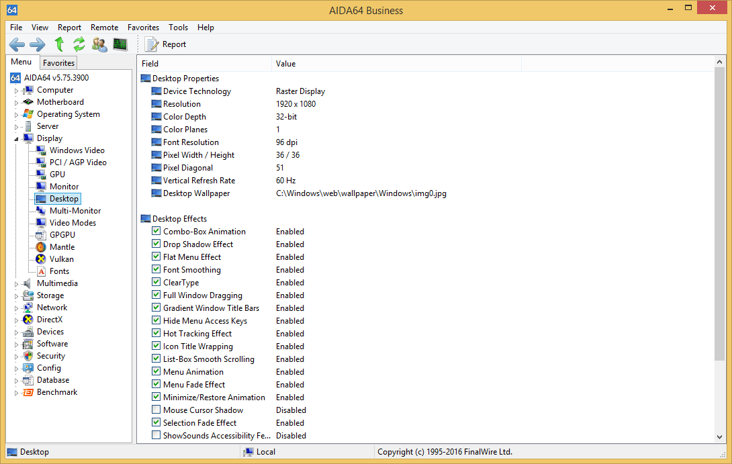Open user management with the two people icon
Viewport: 732px width, 464px height.
[99, 44]
